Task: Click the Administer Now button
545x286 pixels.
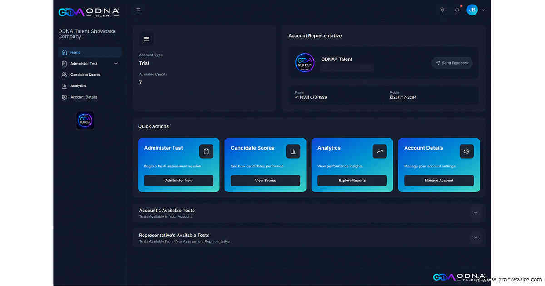Action: (179, 181)
